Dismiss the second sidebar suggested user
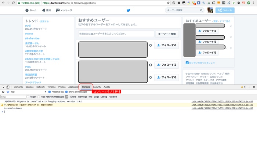 tap(231, 37)
